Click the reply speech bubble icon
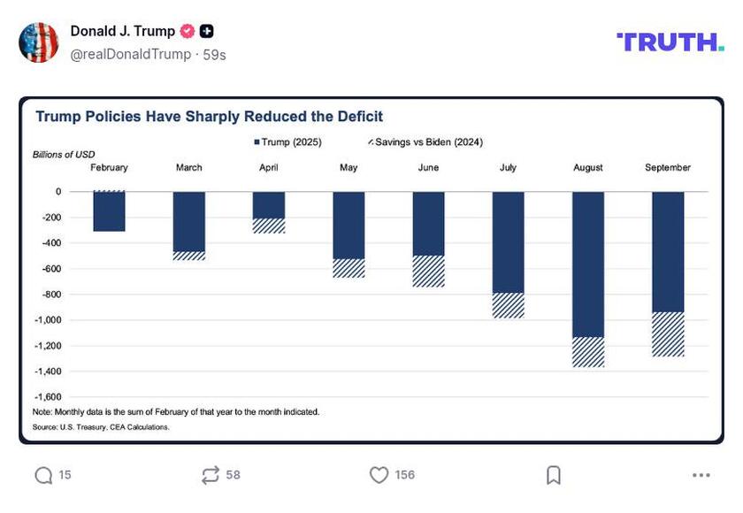743x513 pixels. point(43,475)
